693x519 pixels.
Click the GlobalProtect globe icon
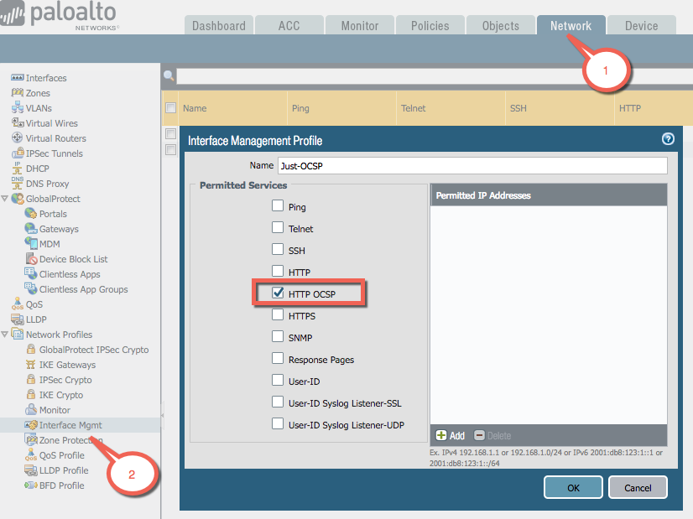click(x=18, y=199)
